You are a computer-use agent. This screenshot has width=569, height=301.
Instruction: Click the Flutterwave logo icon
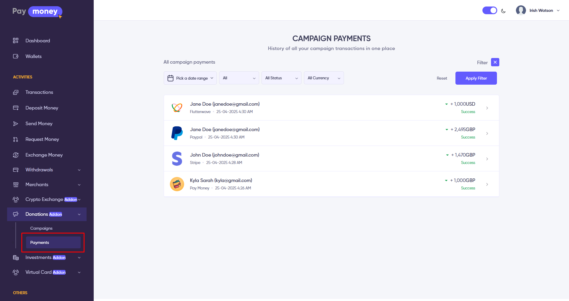[177, 108]
